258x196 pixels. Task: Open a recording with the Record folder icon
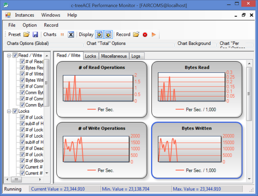tap(136, 34)
